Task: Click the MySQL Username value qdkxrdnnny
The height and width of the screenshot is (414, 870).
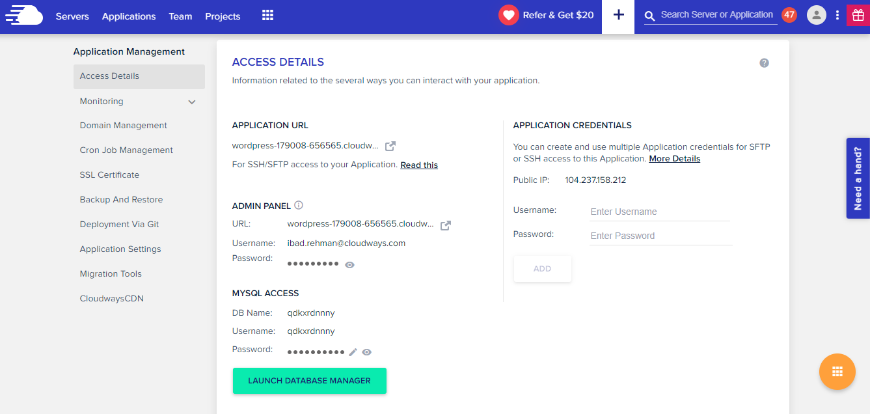Action: (x=311, y=331)
